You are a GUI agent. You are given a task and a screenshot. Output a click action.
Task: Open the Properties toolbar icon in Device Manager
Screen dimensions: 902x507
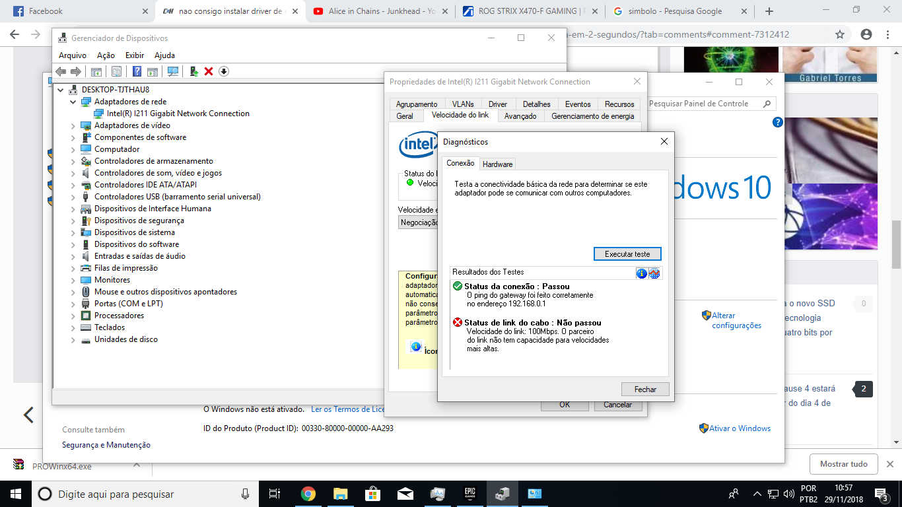point(116,71)
